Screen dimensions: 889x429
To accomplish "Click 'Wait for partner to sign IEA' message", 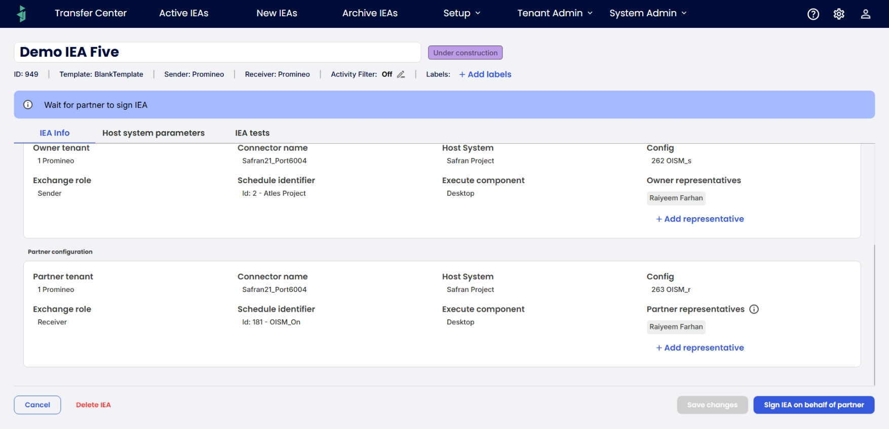I will tap(96, 105).
